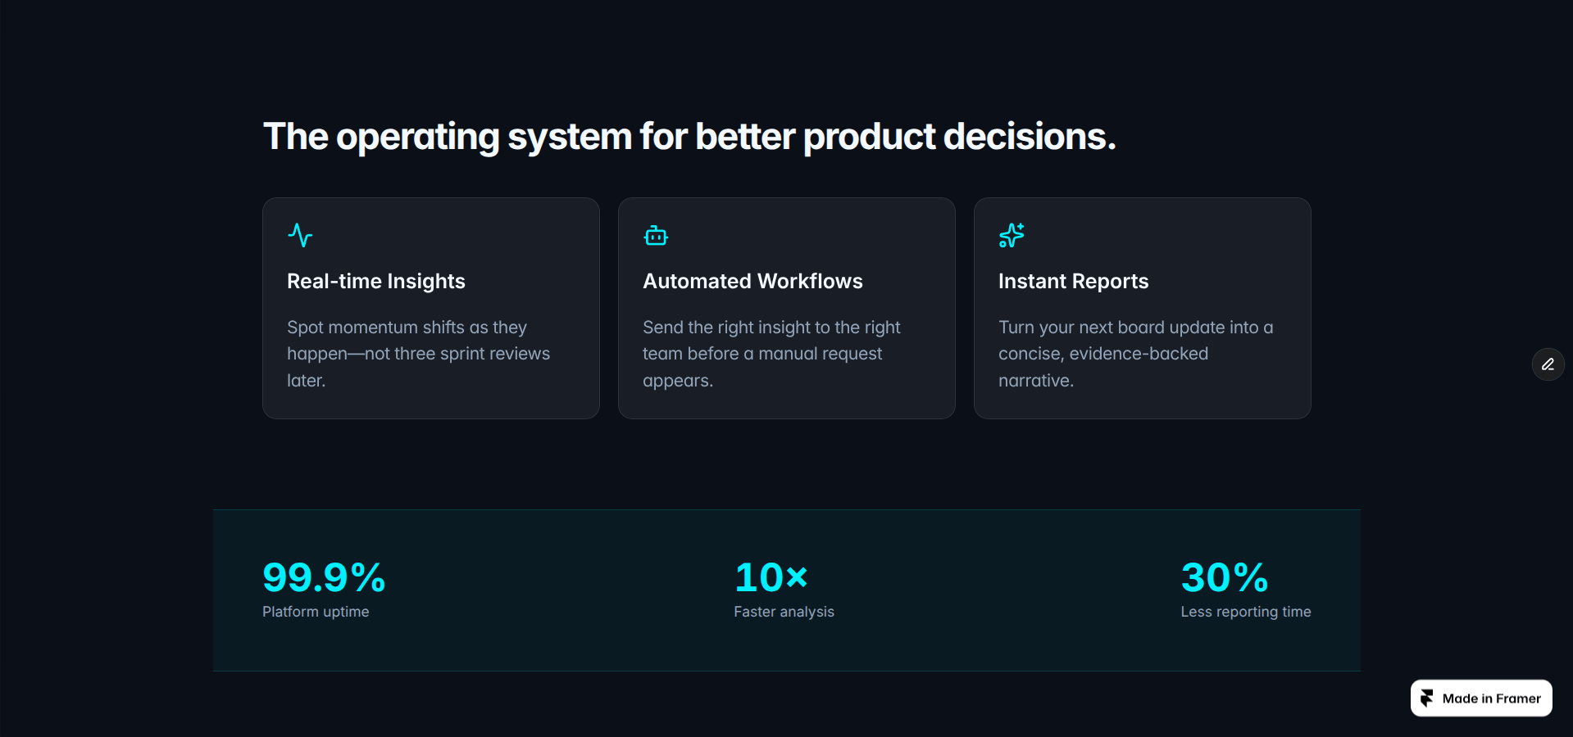Click the 'Turn your next board update' description
The height and width of the screenshot is (737, 1573).
1135,354
